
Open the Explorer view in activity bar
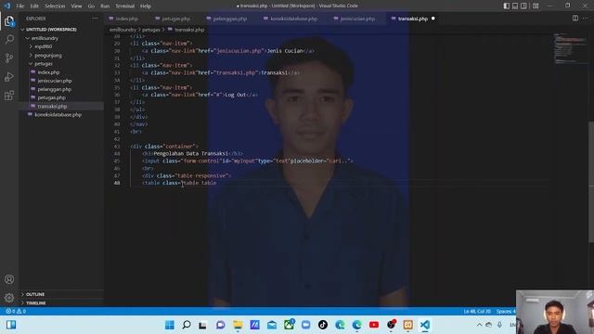(x=9, y=21)
